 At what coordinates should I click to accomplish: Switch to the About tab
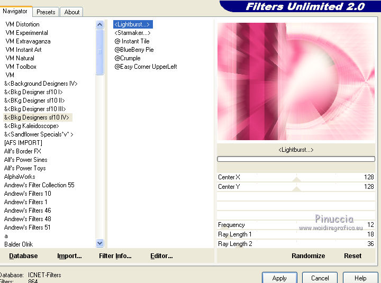pyautogui.click(x=71, y=12)
